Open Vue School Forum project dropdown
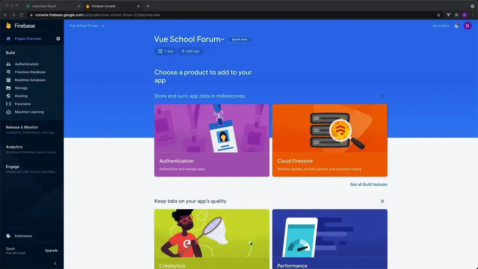This screenshot has width=478, height=269. 87,26
